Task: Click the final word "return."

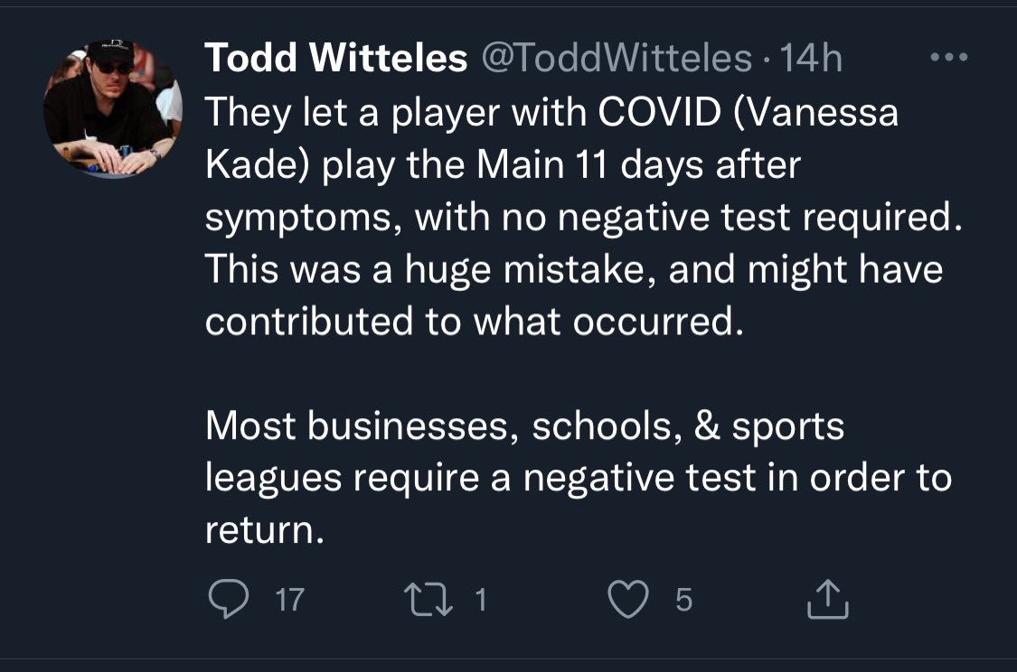Action: pyautogui.click(x=264, y=530)
